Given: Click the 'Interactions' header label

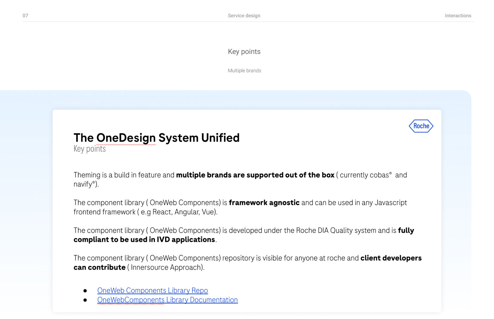Looking at the screenshot, I should (458, 16).
